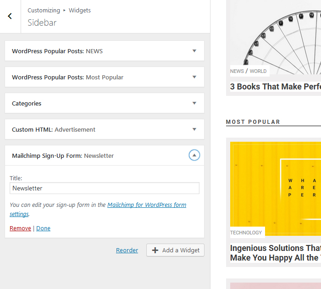
Task: Click the yellow wallpaper article thumbnail
Action: 275,189
